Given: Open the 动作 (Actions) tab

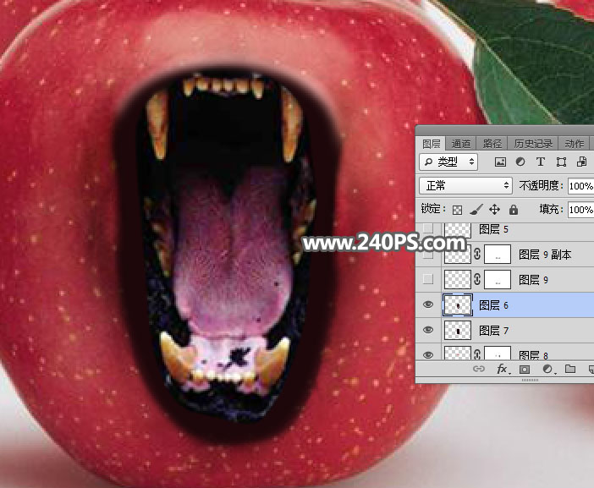Looking at the screenshot, I should coord(574,144).
